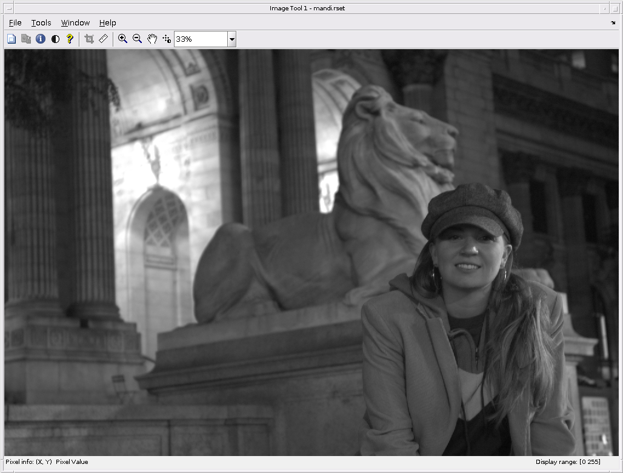Click the dock arrow at menu bar right
Viewport: 623px width, 473px height.
[x=613, y=22]
